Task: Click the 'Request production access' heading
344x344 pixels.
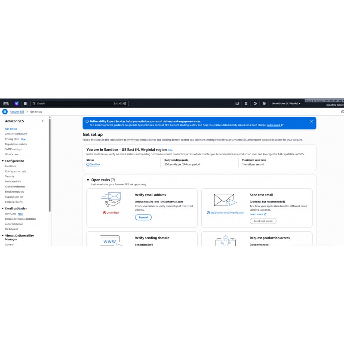Action: pos(270,238)
